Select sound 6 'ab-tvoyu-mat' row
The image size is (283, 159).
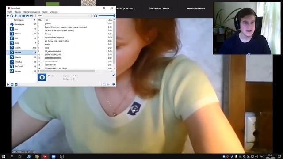[x=75, y=41]
